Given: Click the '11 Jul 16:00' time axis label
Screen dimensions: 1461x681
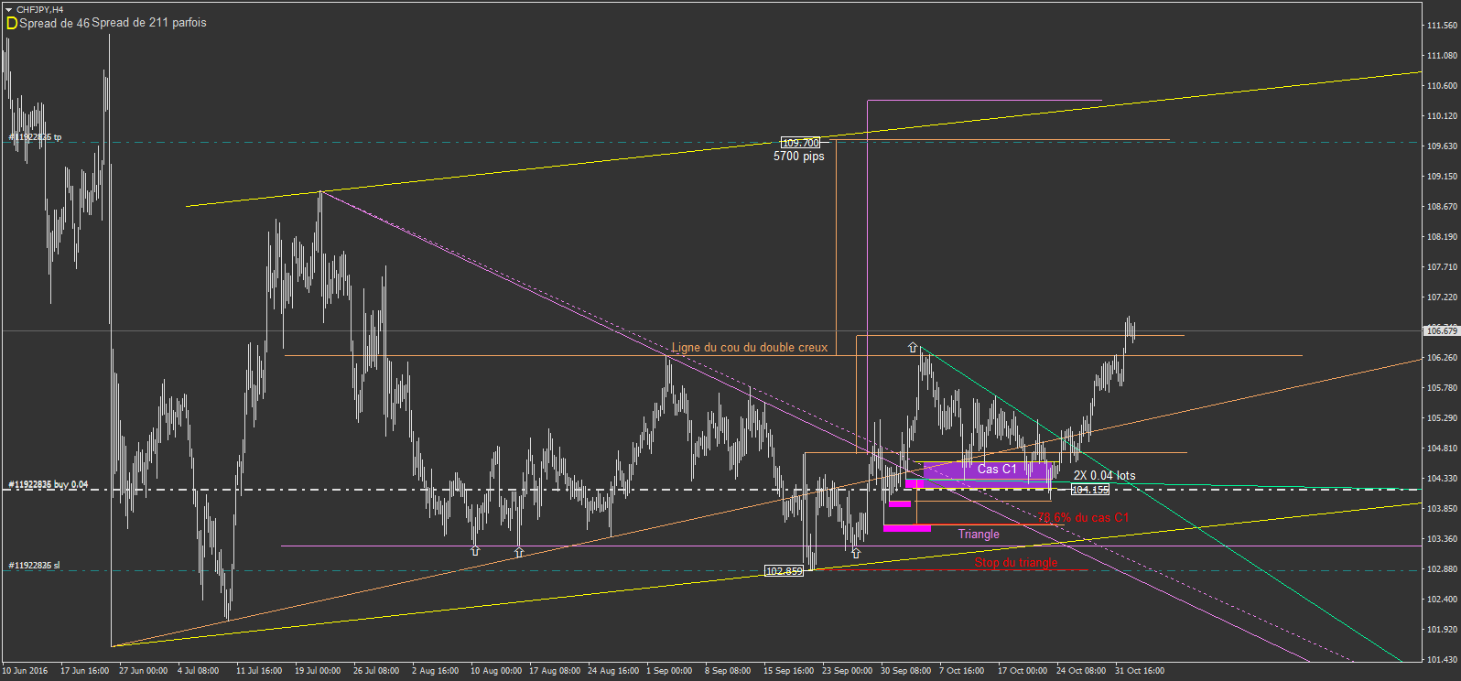Looking at the screenshot, I should pos(259,671).
